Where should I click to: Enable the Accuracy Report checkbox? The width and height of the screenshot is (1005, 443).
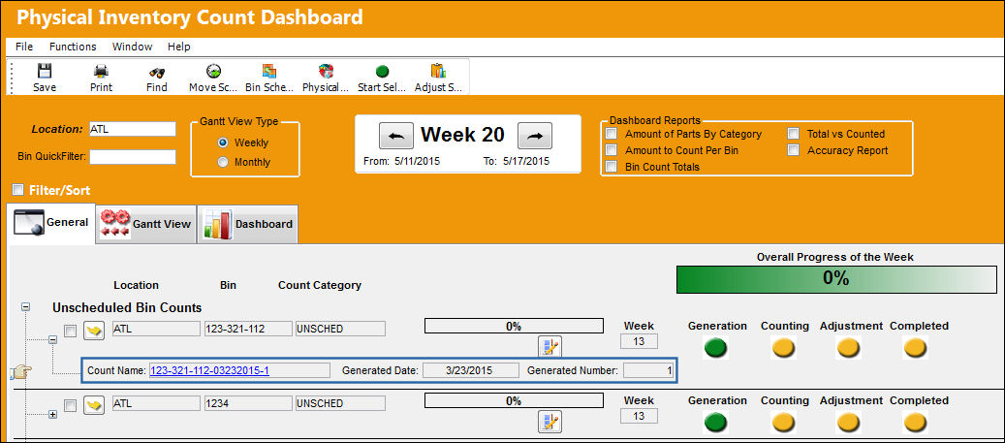point(794,150)
